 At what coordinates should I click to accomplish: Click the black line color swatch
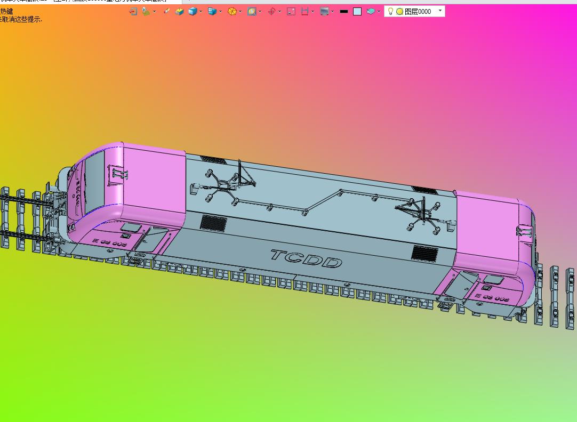pos(344,11)
